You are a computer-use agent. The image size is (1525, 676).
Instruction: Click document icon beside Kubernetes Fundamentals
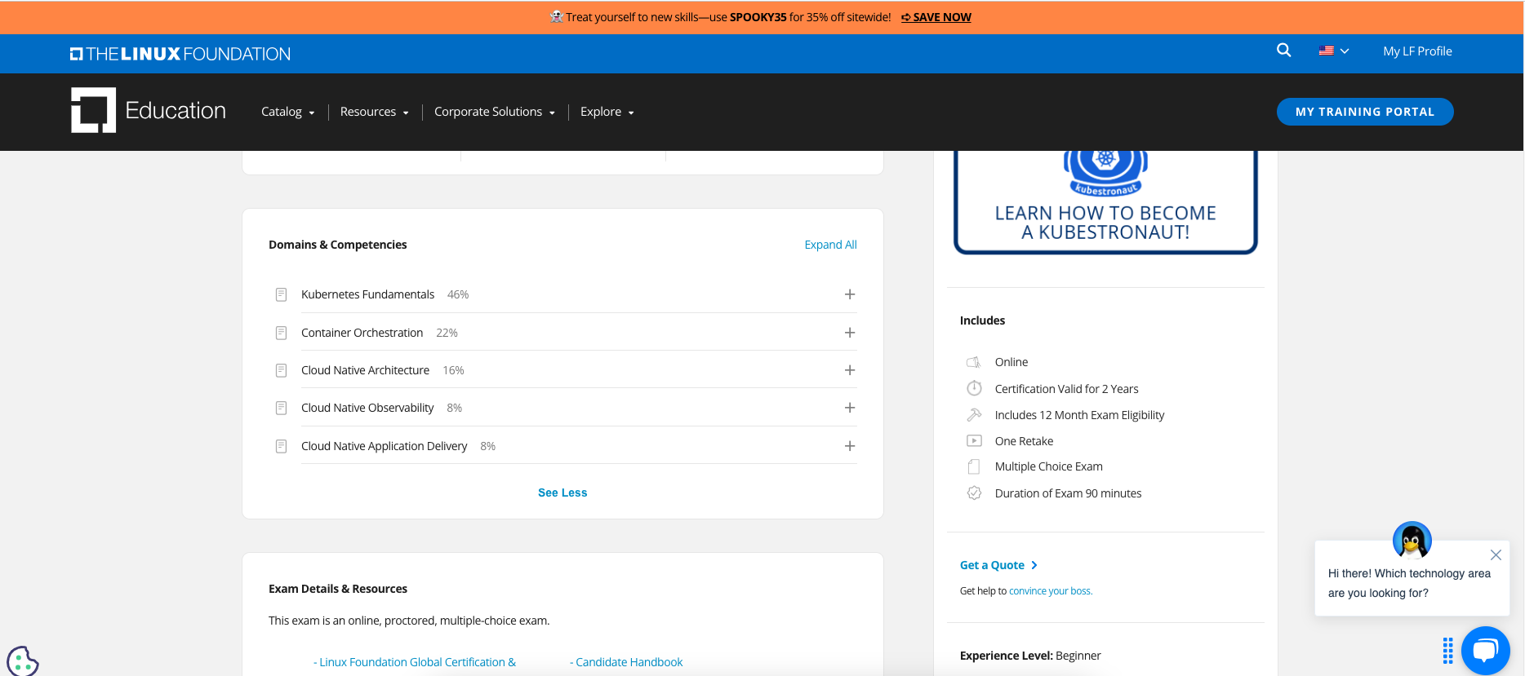281,294
